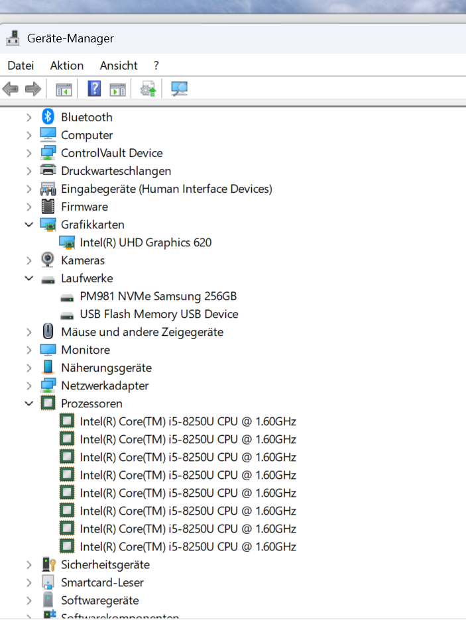Expand Mäuse und andere Zeigegeräte node
Image resolution: width=466 pixels, height=620 pixels.
point(29,332)
